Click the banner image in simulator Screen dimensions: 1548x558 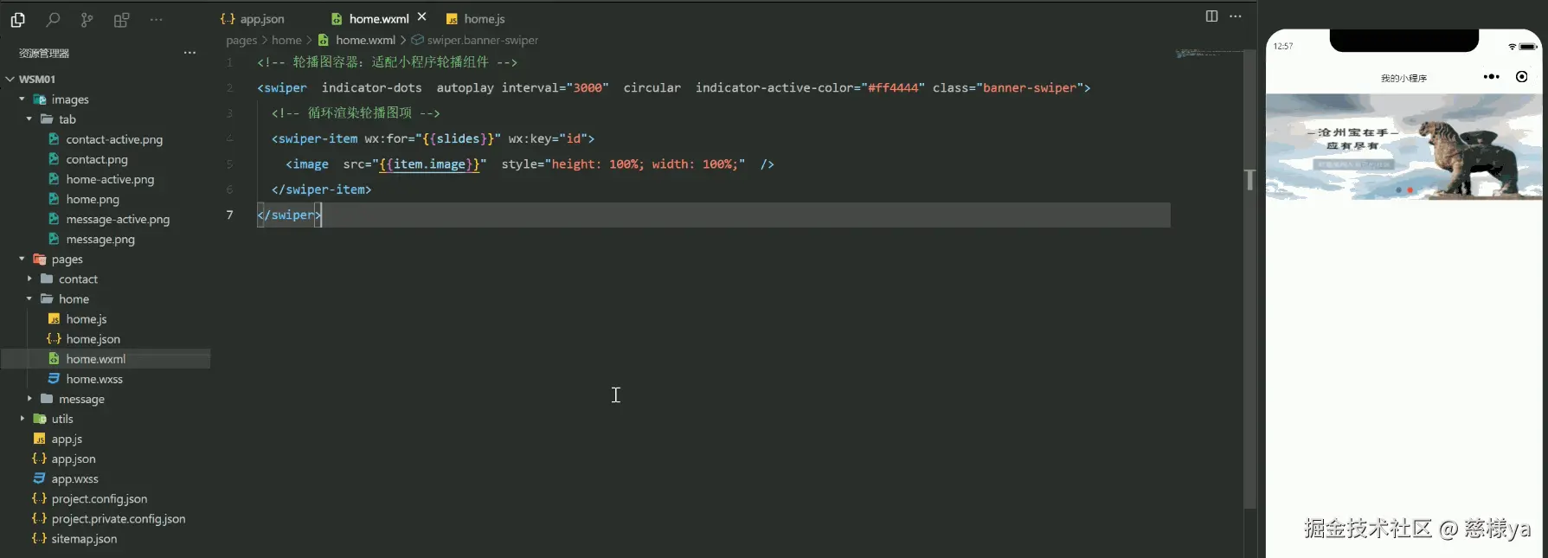(x=1403, y=146)
